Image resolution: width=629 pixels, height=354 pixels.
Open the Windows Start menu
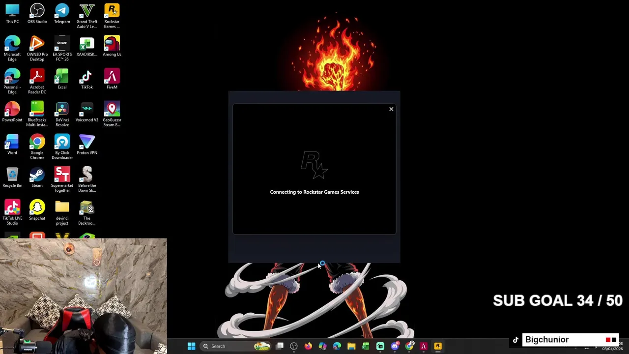[191, 346]
